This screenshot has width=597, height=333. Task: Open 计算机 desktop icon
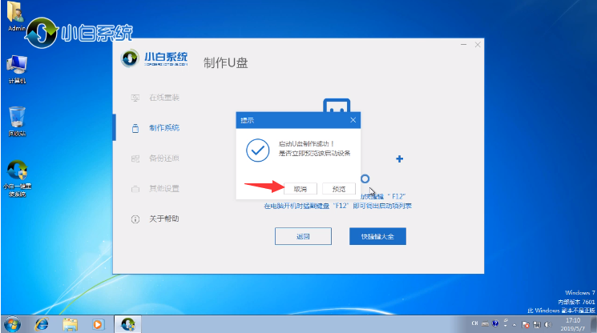(17, 69)
